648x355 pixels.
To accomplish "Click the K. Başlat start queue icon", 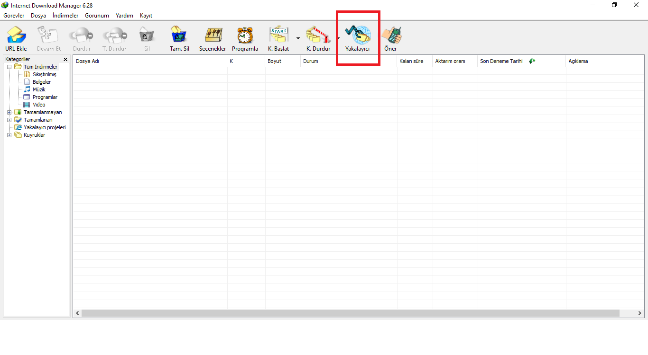I will tap(278, 35).
